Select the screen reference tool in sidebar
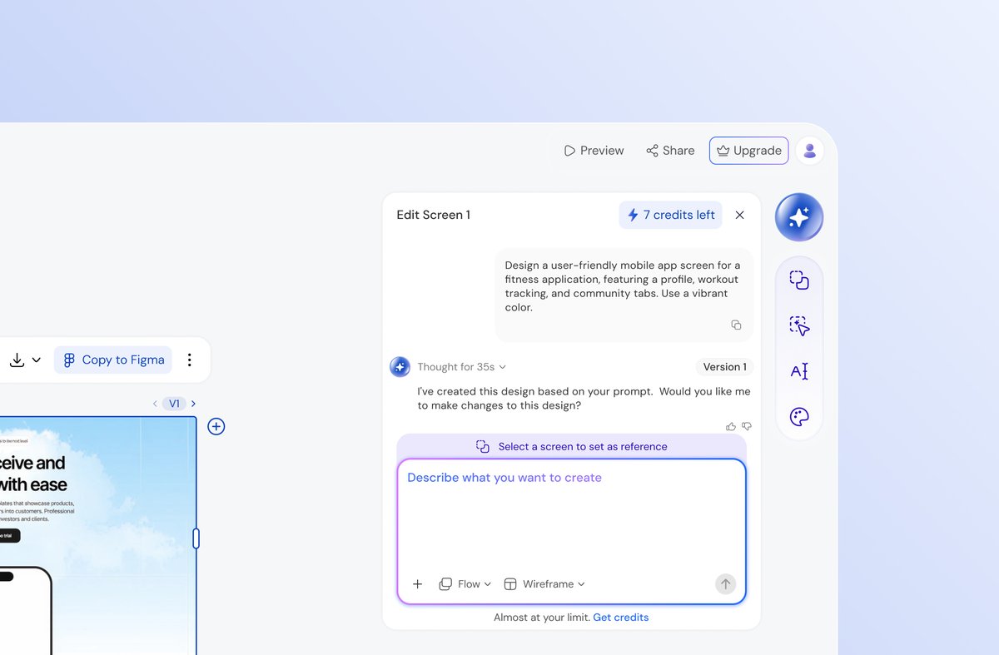 pos(799,280)
